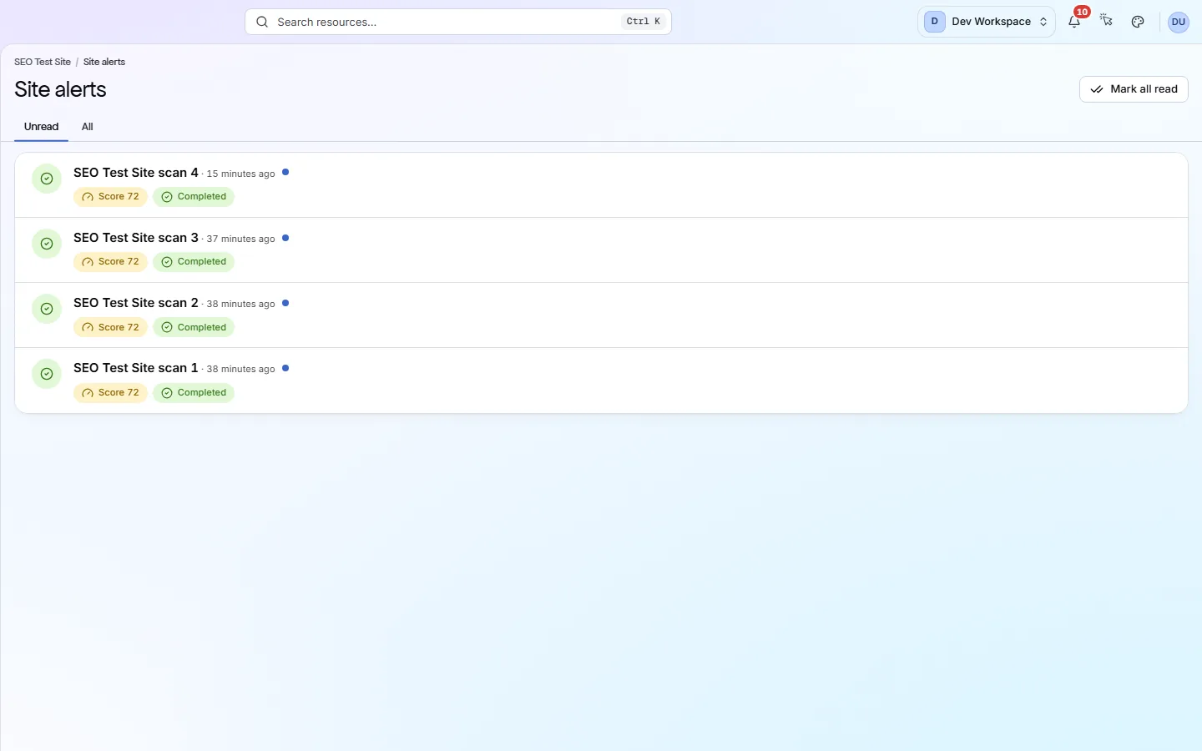The width and height of the screenshot is (1202, 751).
Task: Click the Site alerts page heading
Action: click(60, 89)
